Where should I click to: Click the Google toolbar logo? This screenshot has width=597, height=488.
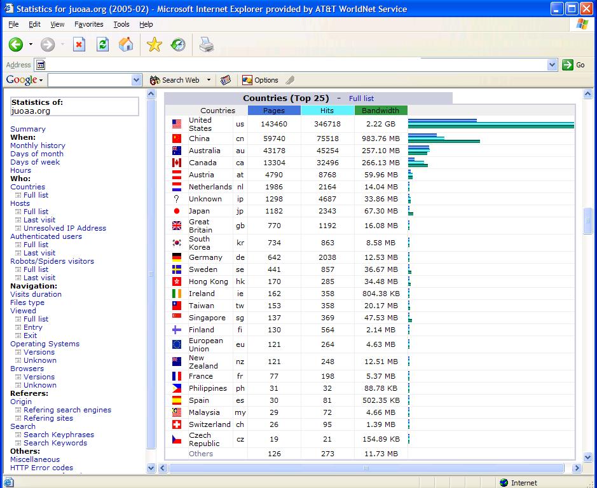click(22, 80)
